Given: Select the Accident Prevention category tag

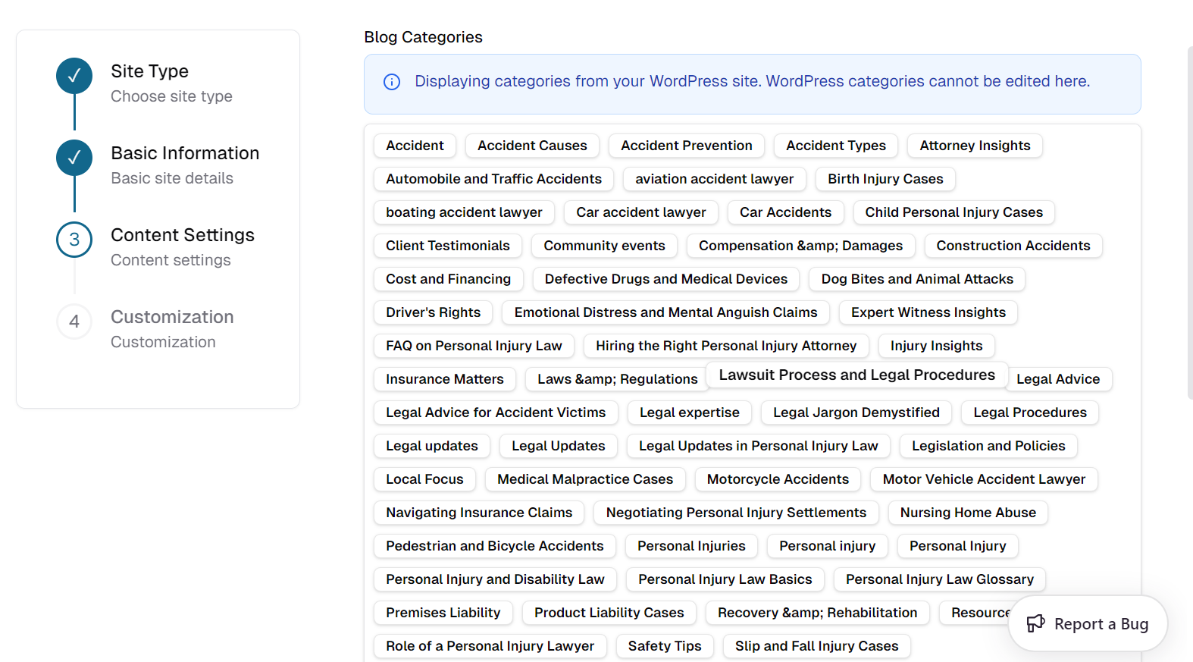Looking at the screenshot, I should click(687, 146).
